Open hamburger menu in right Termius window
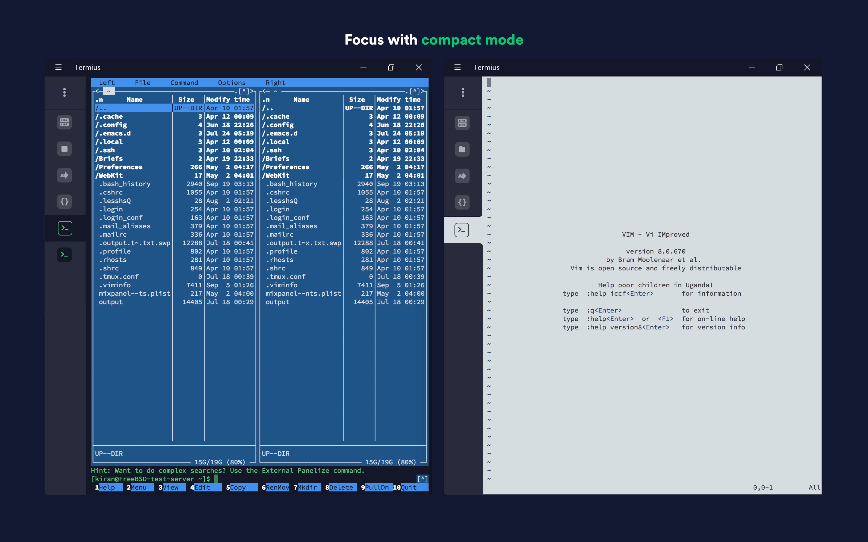The width and height of the screenshot is (868, 542). pos(457,67)
